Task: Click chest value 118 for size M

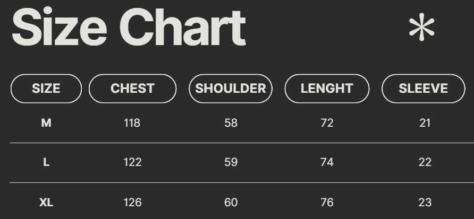Action: coord(132,123)
